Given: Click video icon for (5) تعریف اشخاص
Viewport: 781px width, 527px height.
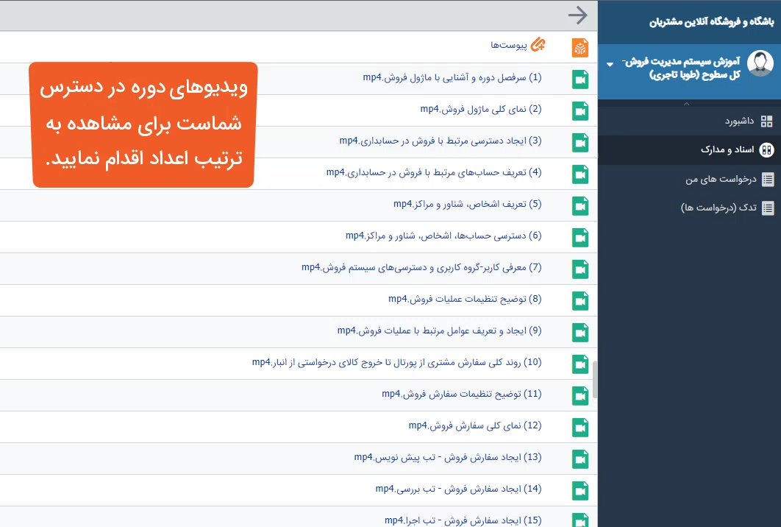Looking at the screenshot, I should pyautogui.click(x=580, y=206).
